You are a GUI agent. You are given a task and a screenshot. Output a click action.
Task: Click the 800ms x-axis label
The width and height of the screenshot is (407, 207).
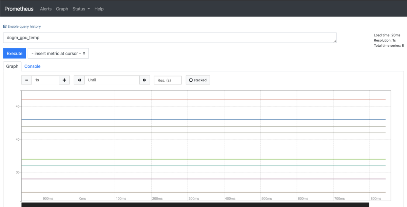[376, 199]
